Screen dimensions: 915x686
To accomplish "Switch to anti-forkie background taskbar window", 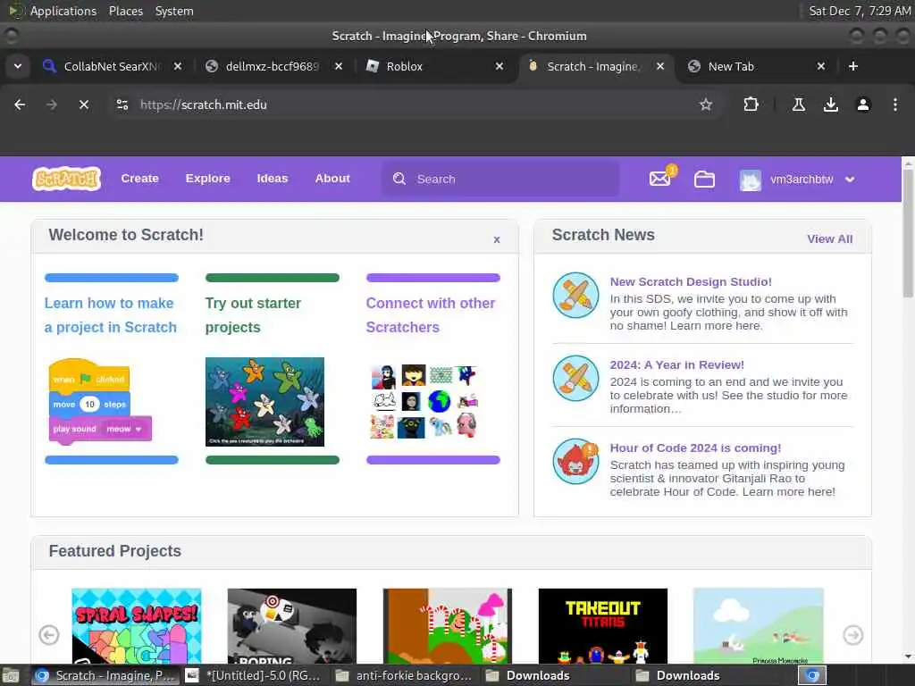I will [x=404, y=675].
